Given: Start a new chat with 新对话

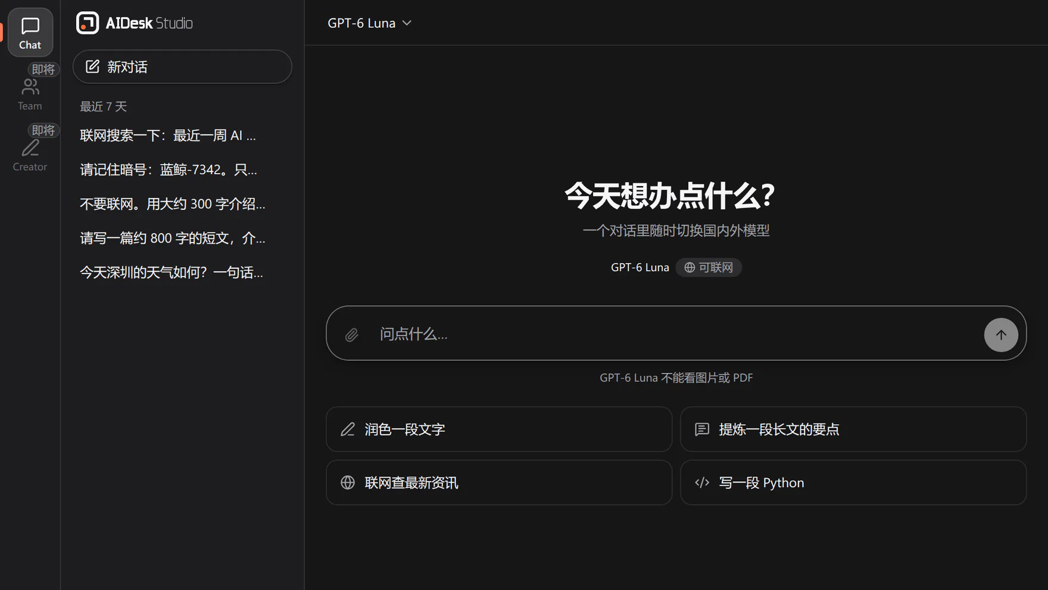Looking at the screenshot, I should 182,67.
